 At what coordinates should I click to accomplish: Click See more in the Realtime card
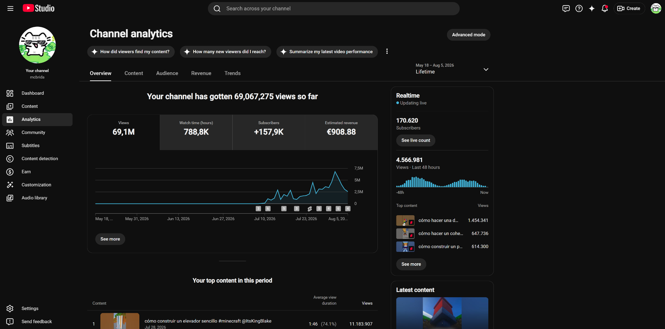click(411, 264)
